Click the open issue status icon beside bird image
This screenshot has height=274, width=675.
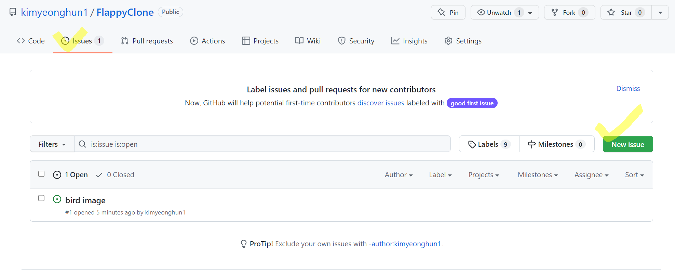(57, 199)
